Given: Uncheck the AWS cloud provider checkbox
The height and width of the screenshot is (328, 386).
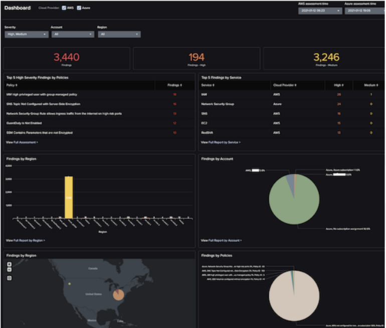Looking at the screenshot, I should click(x=63, y=8).
